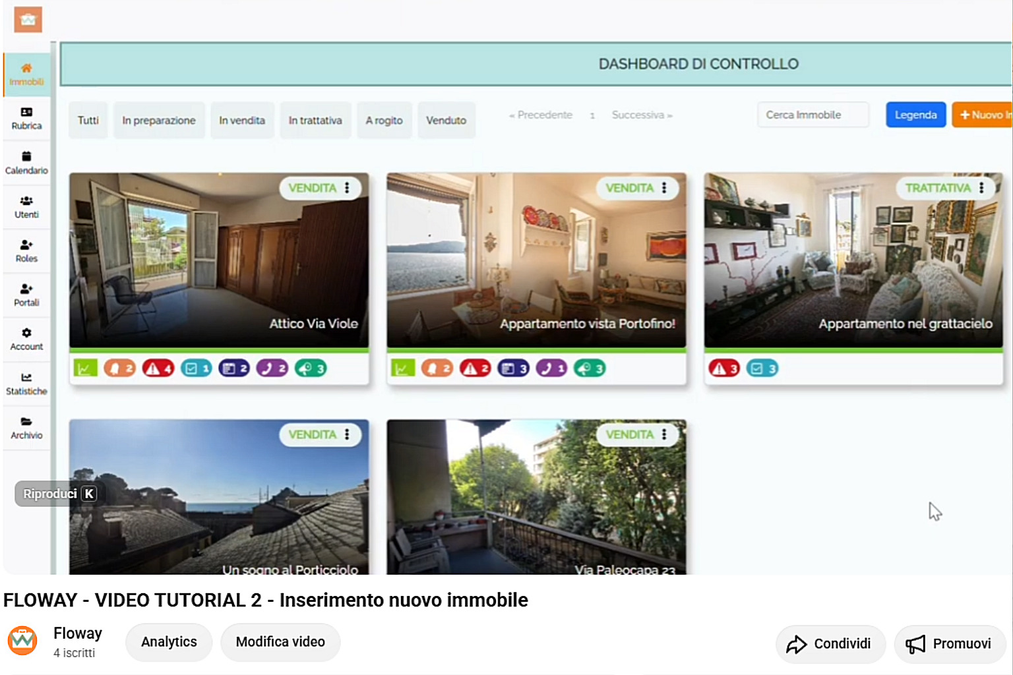
Task: Open the three-dot menu on Appartamento vista Portofino
Action: (664, 188)
